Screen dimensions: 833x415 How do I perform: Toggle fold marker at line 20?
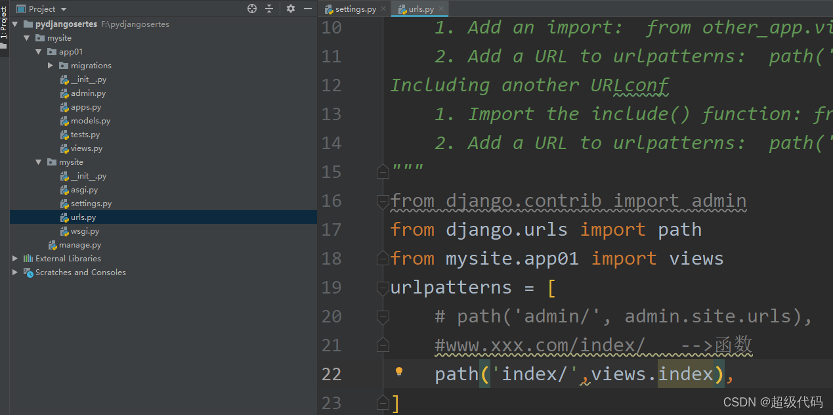coord(383,317)
